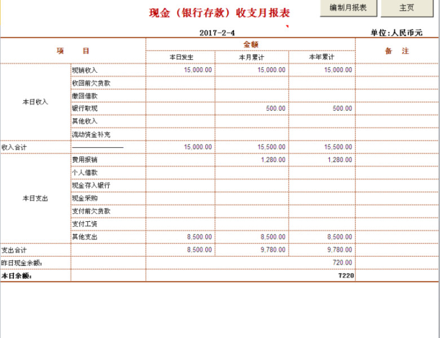The width and height of the screenshot is (440, 338).
Task: Select the 昨日现金余额 label cell
Action: [36, 263]
